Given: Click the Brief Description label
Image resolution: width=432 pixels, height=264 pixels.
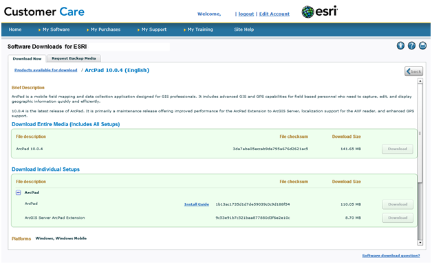Looking at the screenshot, I should (x=28, y=88).
